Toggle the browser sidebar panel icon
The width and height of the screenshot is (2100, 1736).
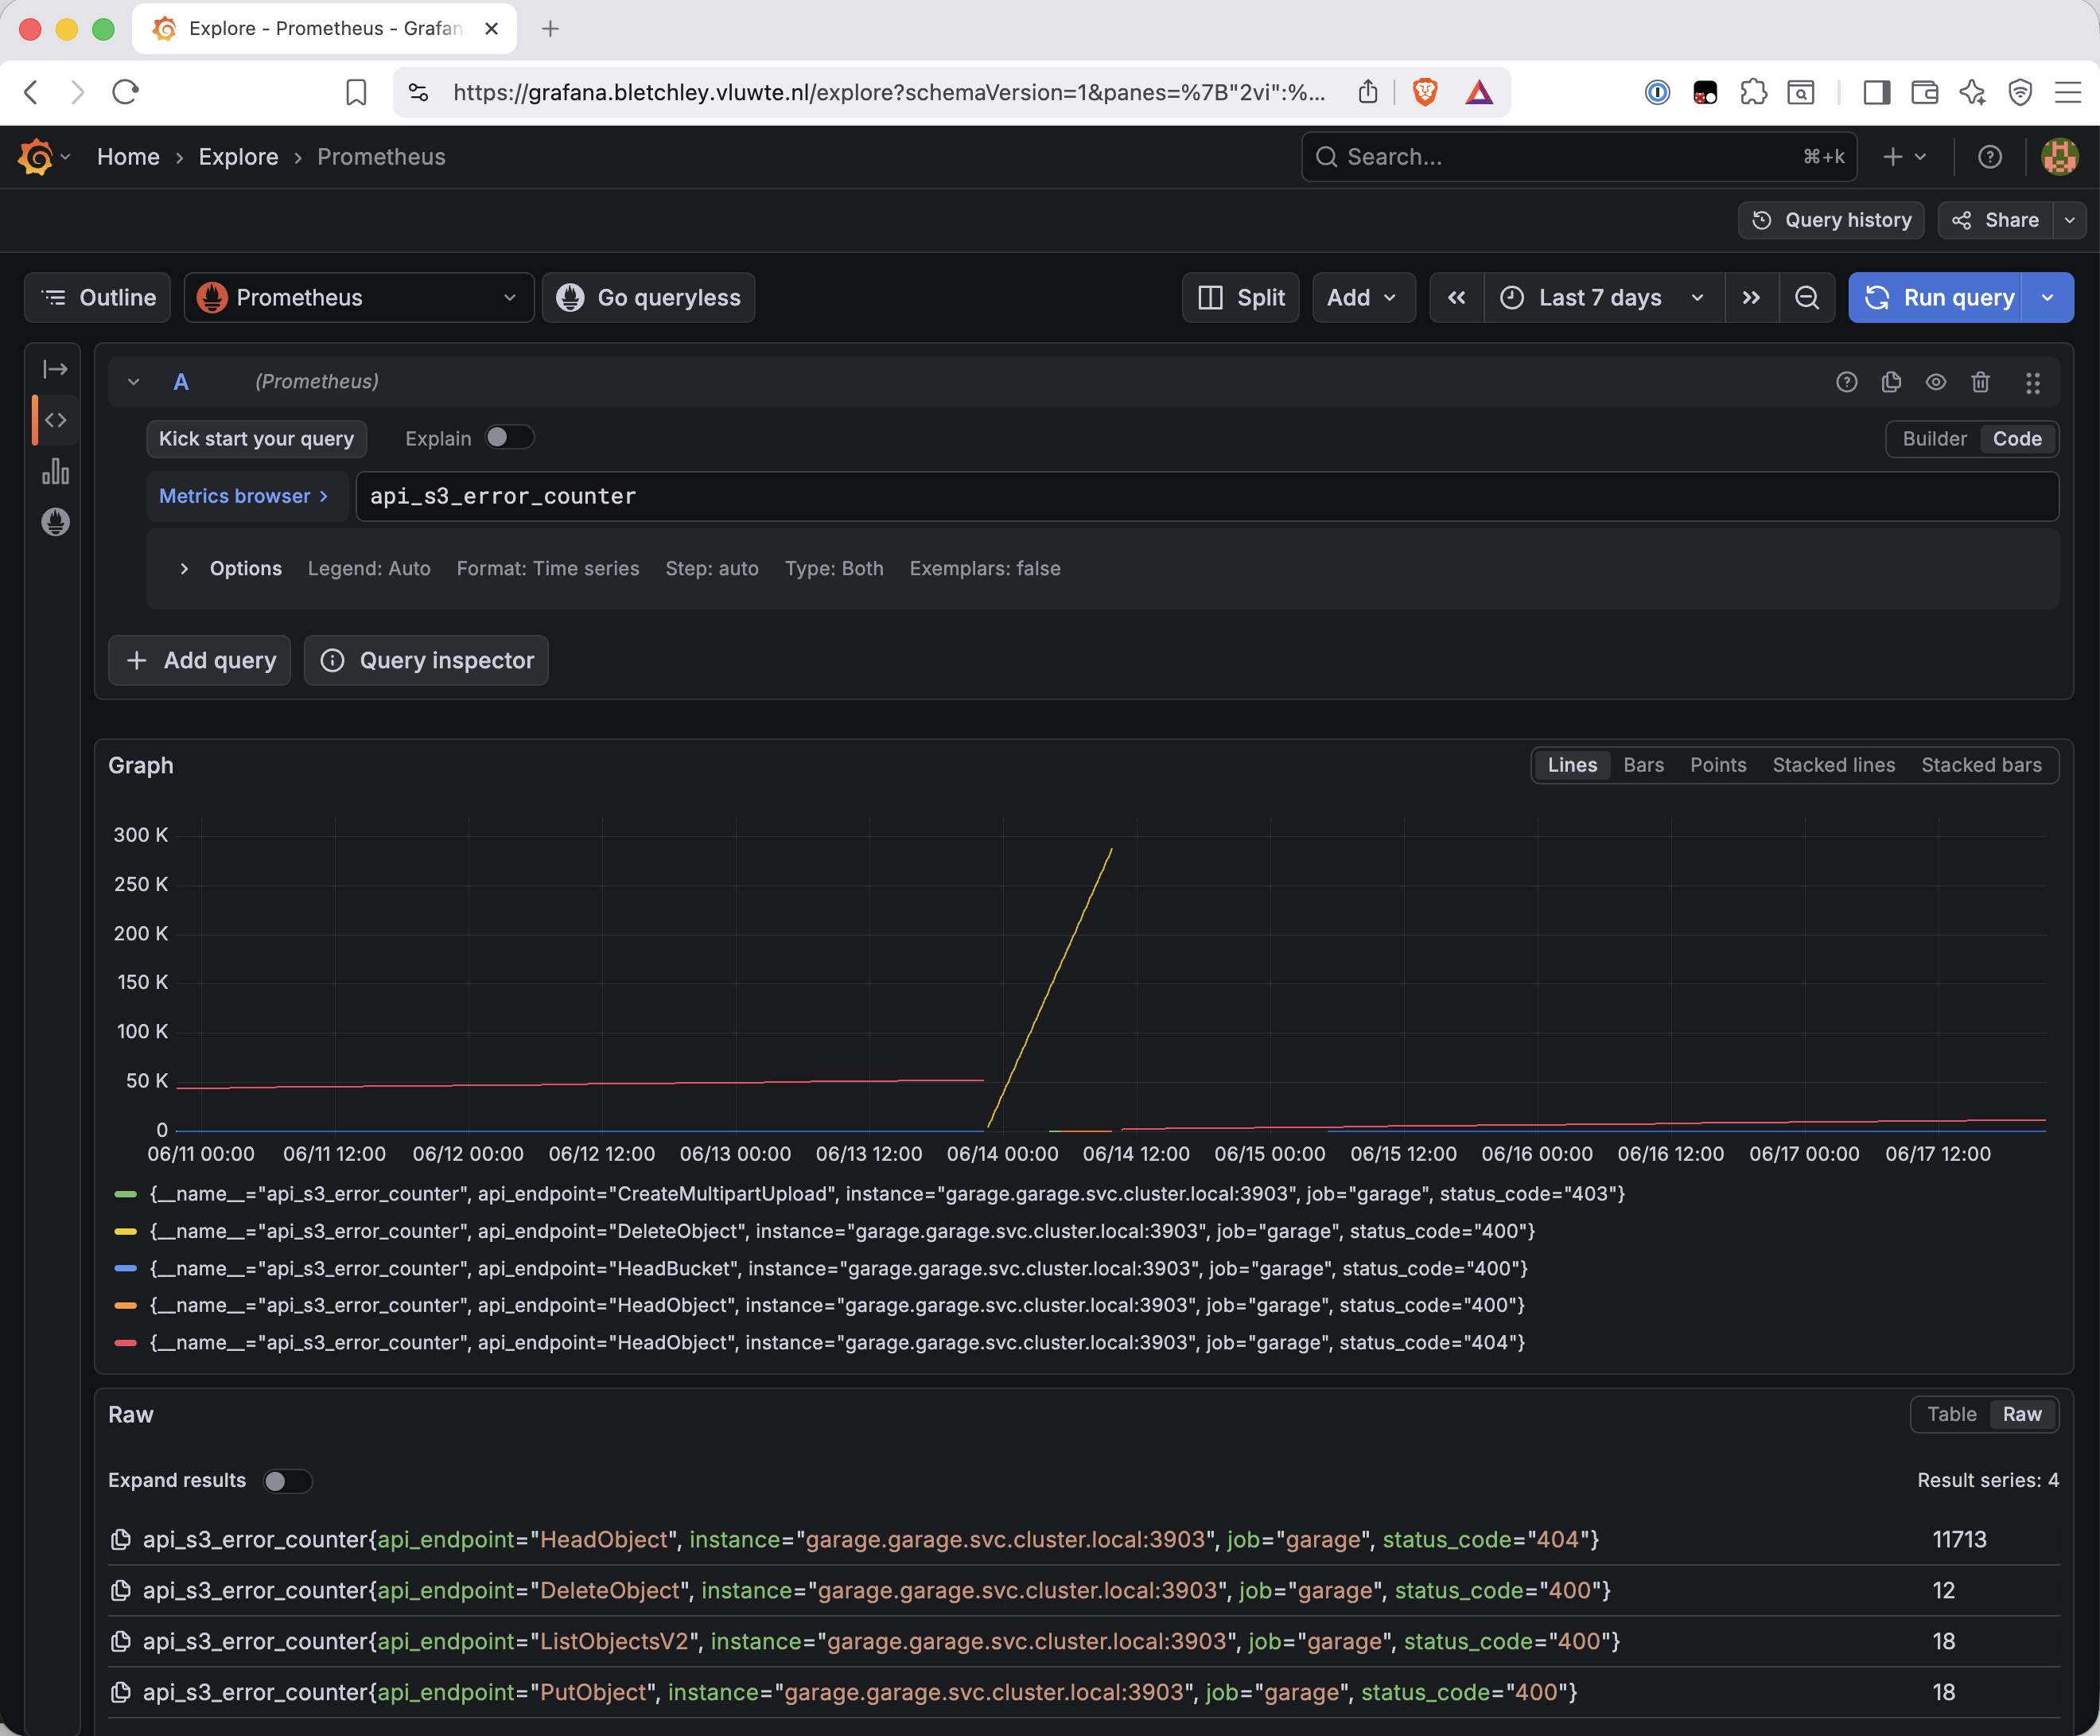(1877, 93)
